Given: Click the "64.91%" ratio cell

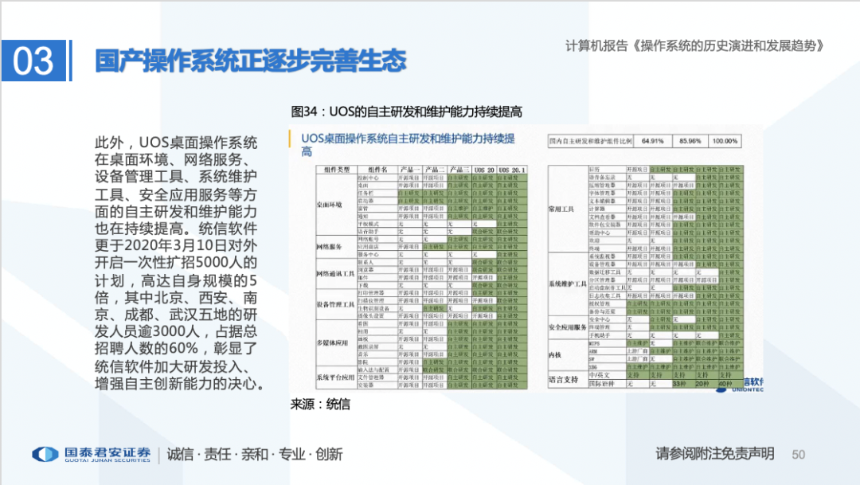Looking at the screenshot, I should coord(652,141).
